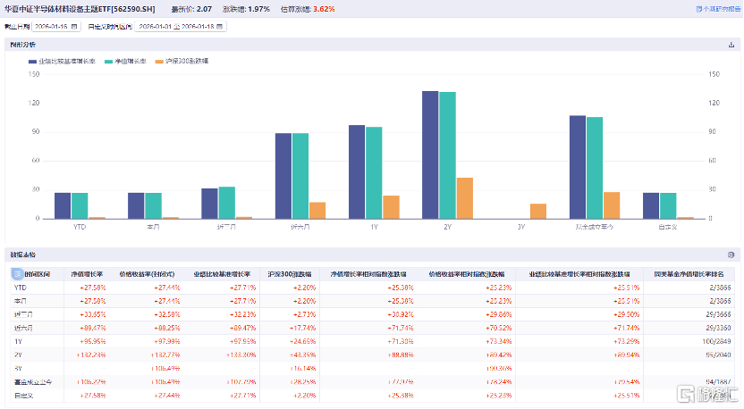Click the orange 3Y CSI 300 bar
The image size is (744, 409).
click(x=538, y=212)
